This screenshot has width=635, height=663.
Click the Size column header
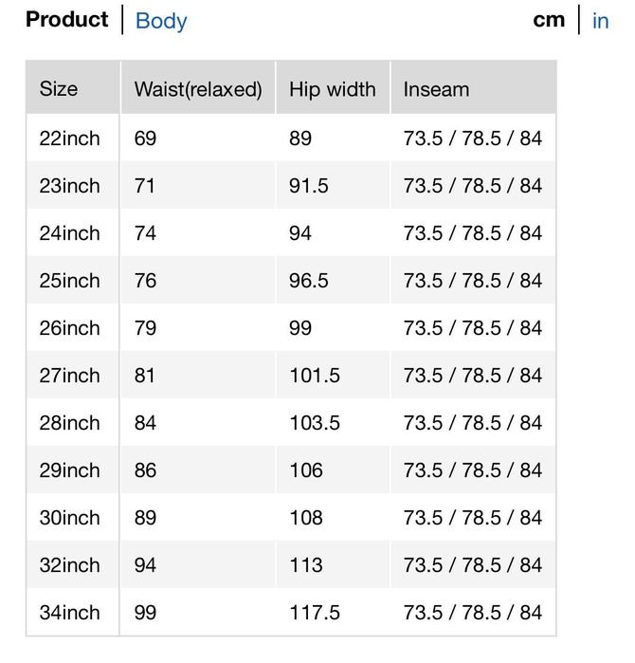(x=59, y=89)
